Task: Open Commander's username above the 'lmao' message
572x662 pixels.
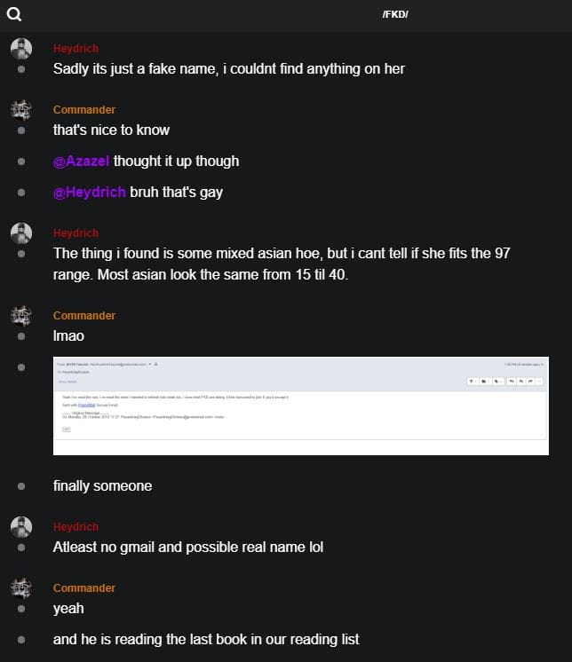Action: pos(84,316)
